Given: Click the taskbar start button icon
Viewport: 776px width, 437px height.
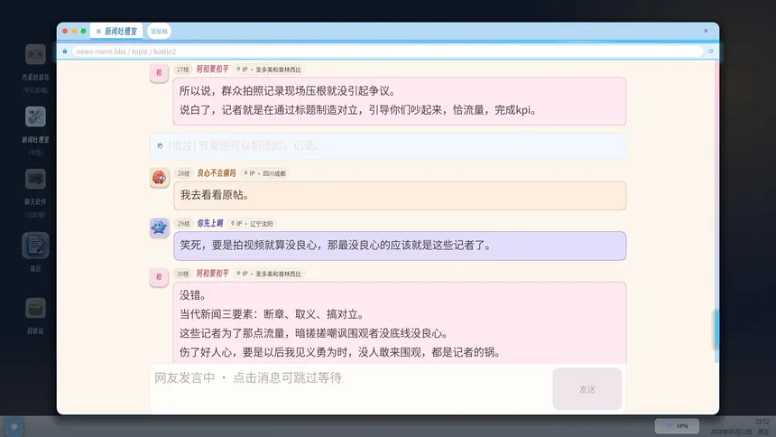Looking at the screenshot, I should tap(14, 426).
